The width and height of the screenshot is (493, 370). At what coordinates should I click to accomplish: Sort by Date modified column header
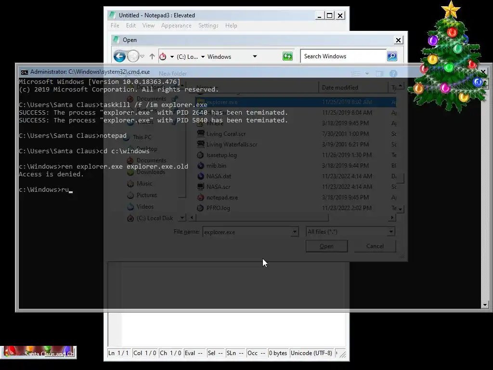point(353,88)
